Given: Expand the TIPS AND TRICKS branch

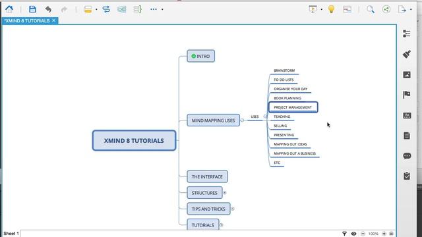Looking at the screenshot, I should [233, 209].
